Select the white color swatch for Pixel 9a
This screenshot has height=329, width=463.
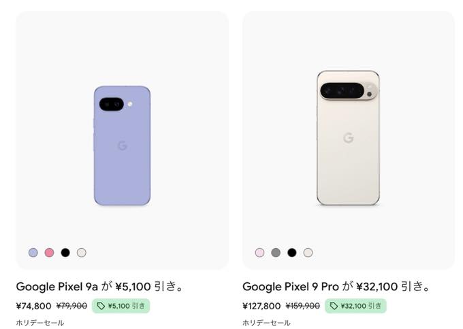pos(82,252)
